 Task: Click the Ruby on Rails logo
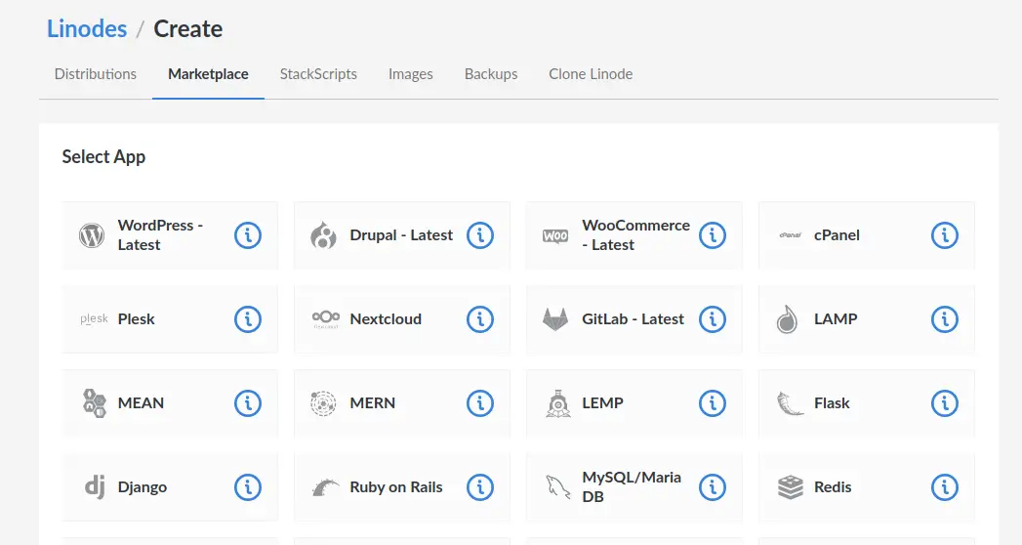(325, 487)
